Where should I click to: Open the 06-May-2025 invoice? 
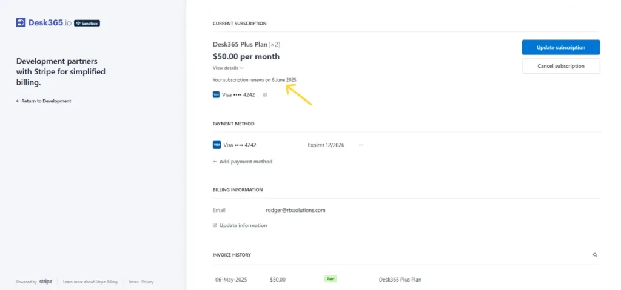[x=231, y=280]
